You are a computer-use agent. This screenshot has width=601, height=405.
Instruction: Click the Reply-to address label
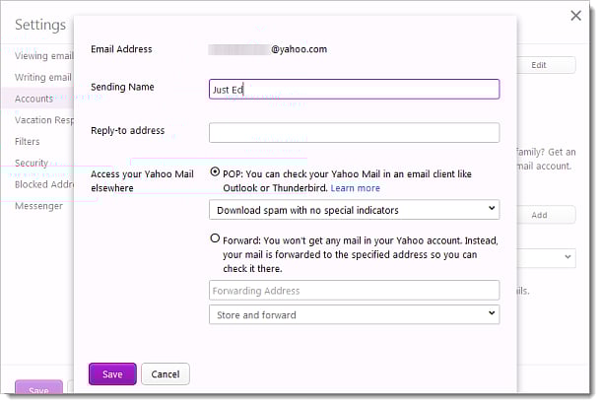coord(128,131)
